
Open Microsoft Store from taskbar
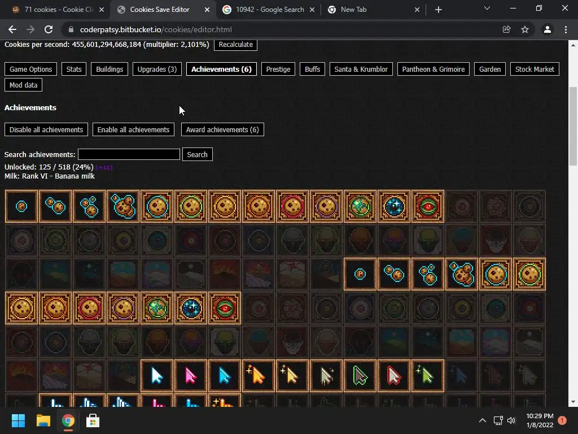(93, 420)
